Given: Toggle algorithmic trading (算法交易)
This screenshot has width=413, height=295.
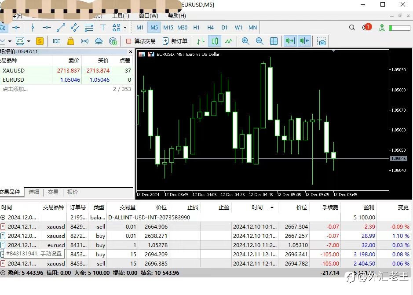Looking at the screenshot, I should point(141,41).
